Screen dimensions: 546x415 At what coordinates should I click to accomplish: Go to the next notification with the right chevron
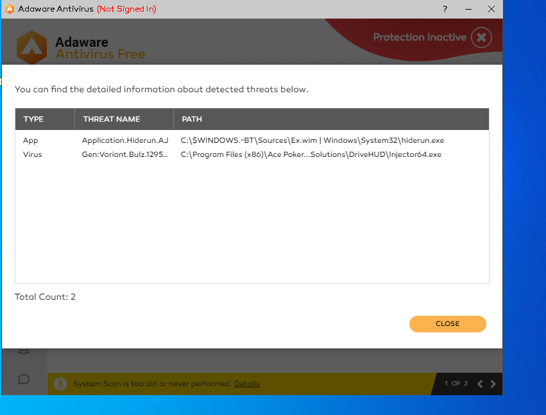pos(493,384)
